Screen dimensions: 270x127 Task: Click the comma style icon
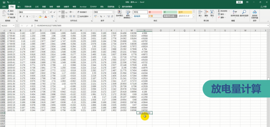pos(104,17)
